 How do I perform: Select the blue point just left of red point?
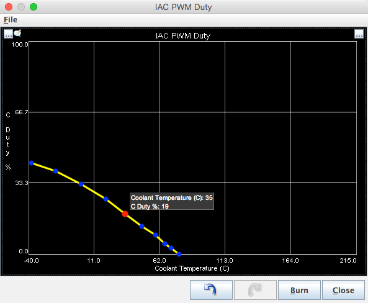pos(106,199)
